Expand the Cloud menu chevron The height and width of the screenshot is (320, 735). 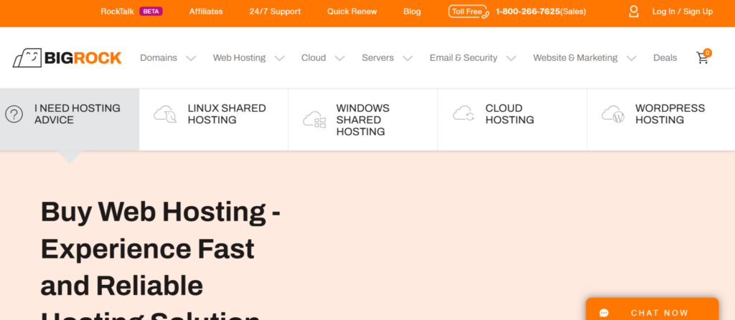point(340,58)
